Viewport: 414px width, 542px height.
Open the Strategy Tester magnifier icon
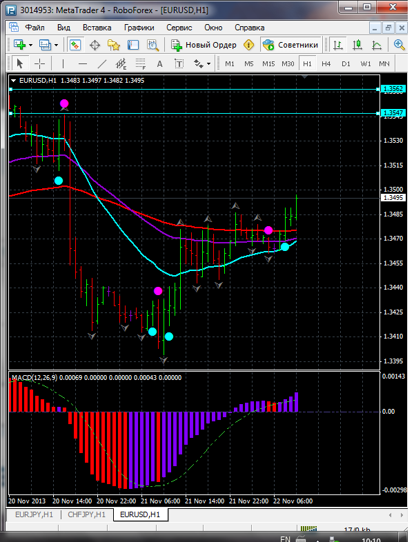tap(152, 45)
